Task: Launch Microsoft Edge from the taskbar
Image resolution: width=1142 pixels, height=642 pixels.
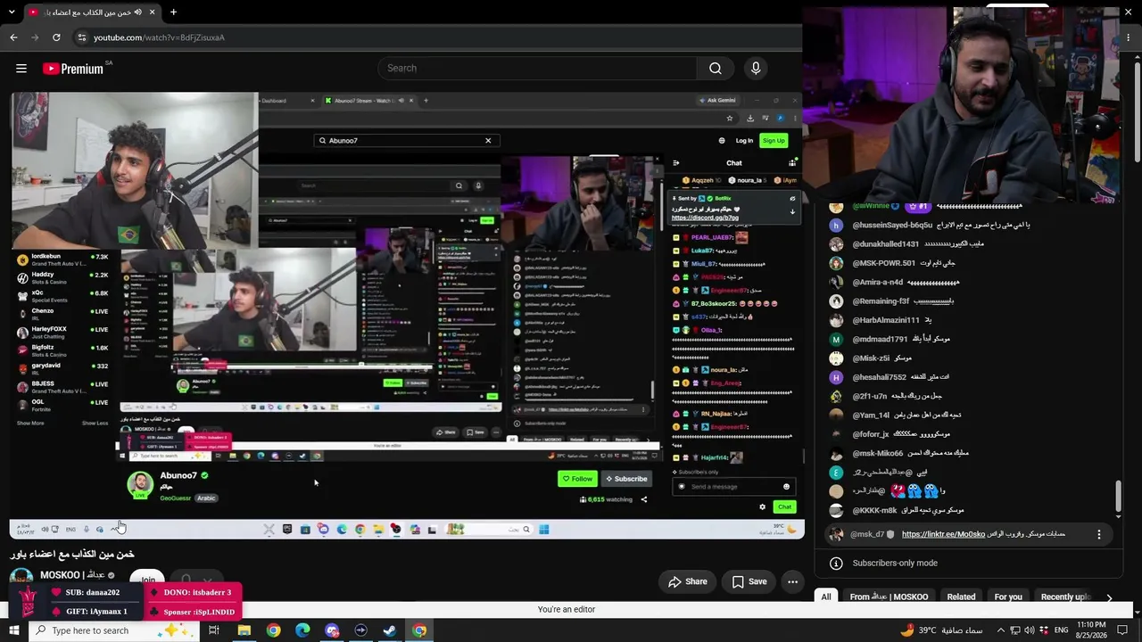Action: click(x=302, y=630)
